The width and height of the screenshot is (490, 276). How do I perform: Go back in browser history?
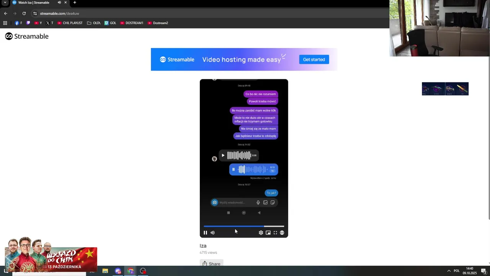pyautogui.click(x=6, y=13)
